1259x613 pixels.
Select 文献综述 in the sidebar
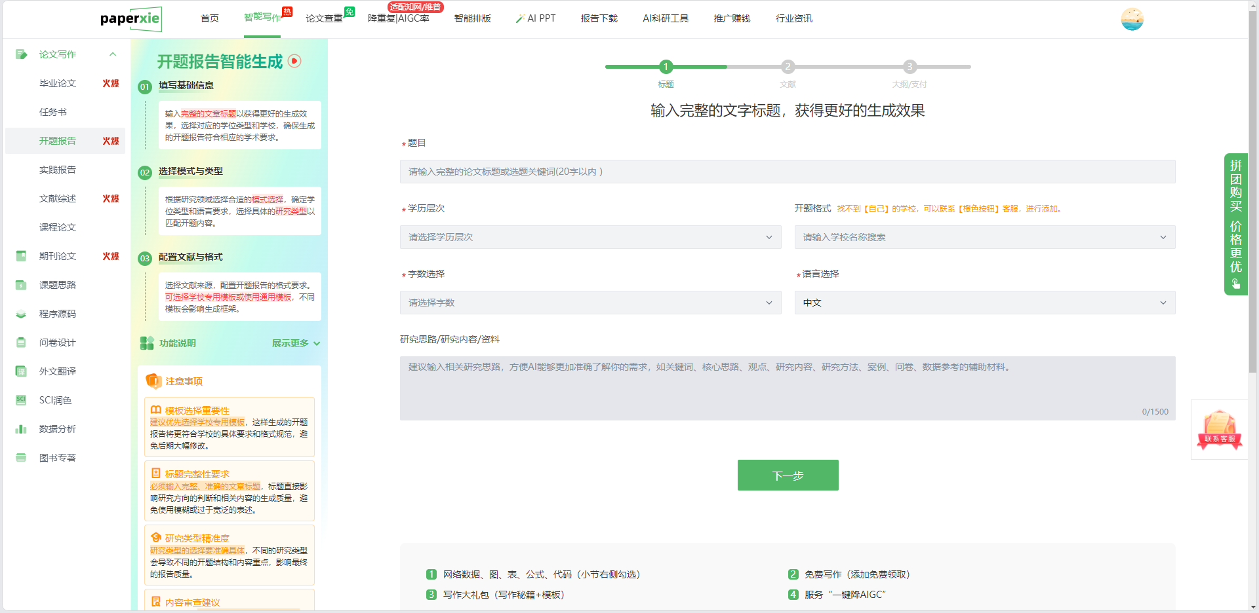coord(58,198)
